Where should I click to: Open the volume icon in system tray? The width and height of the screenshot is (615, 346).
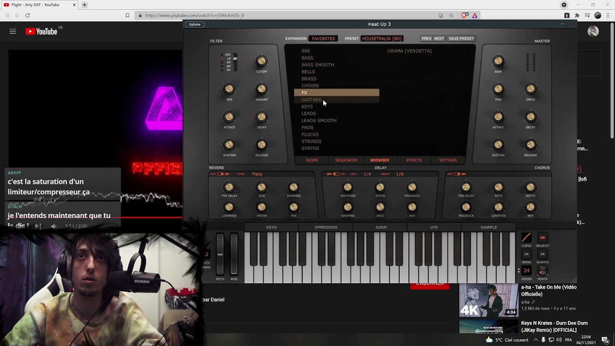(558, 340)
